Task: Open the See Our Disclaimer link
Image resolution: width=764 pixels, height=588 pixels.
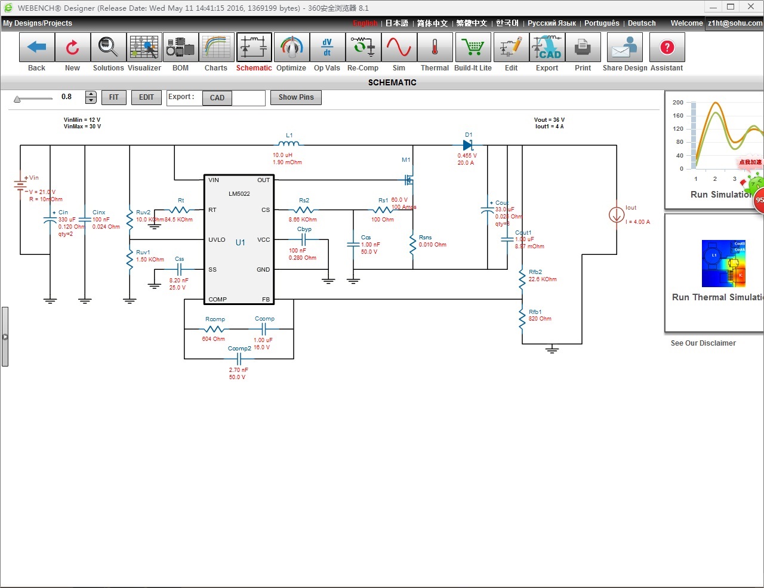Action: coord(703,343)
